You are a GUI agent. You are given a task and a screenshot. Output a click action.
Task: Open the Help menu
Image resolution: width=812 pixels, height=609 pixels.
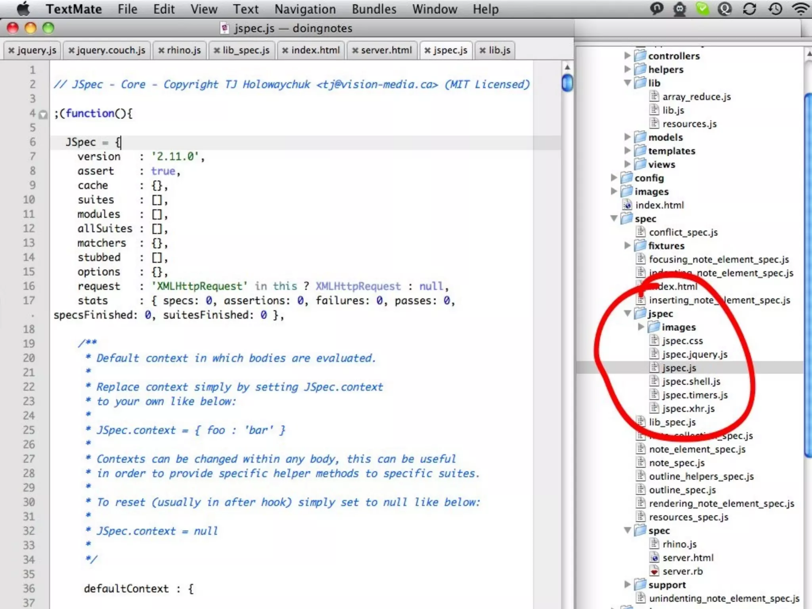point(485,9)
